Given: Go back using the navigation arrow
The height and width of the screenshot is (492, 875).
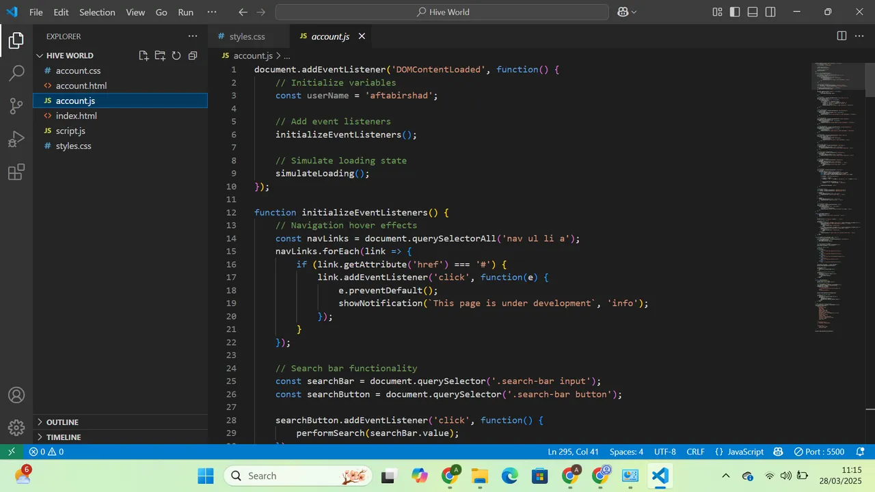Looking at the screenshot, I should coord(243,12).
